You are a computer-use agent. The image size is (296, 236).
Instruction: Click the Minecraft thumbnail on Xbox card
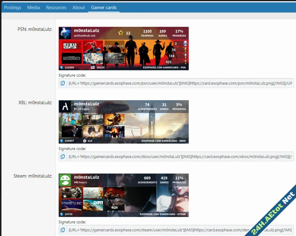[72, 119]
